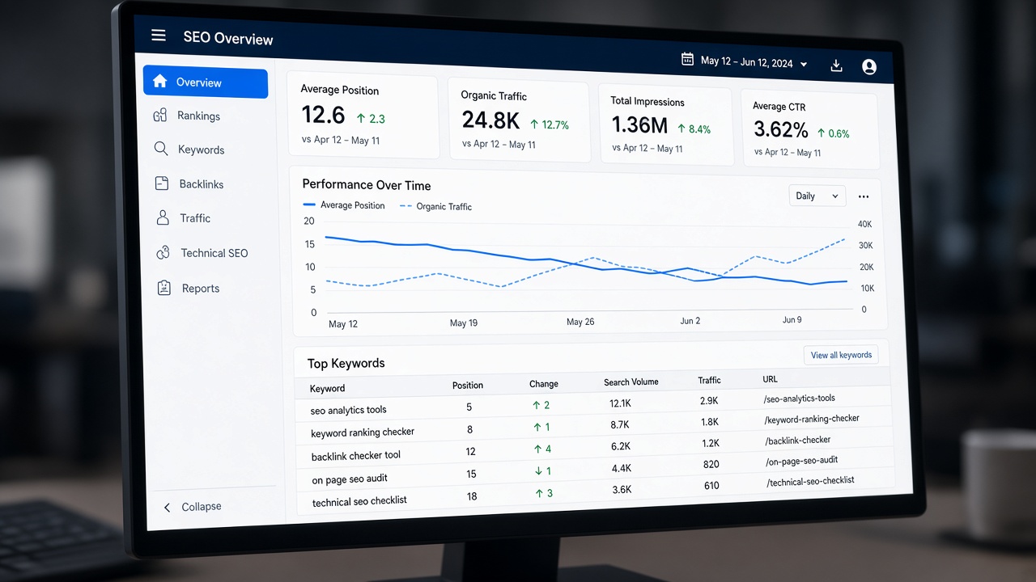Open the user account profile

(869, 67)
